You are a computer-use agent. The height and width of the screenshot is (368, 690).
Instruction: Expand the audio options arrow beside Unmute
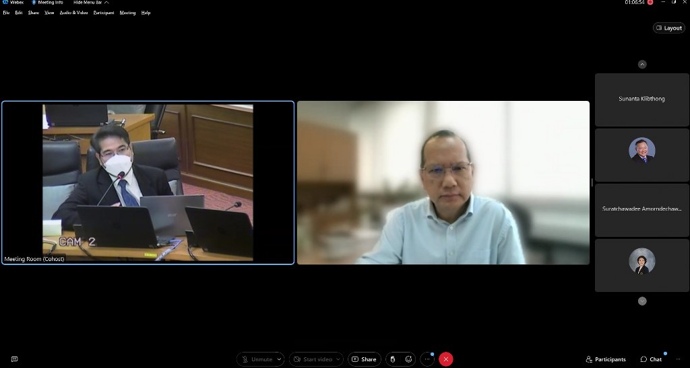tap(279, 359)
